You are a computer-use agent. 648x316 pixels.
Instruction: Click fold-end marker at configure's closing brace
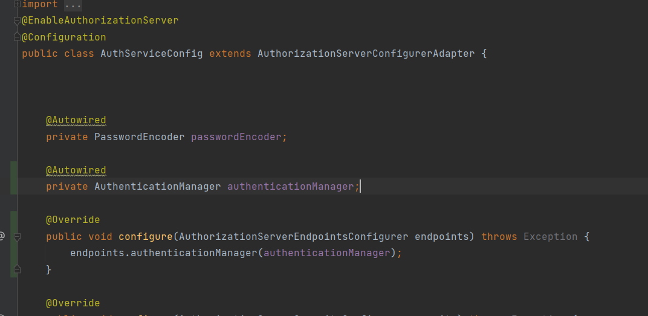[x=17, y=269]
